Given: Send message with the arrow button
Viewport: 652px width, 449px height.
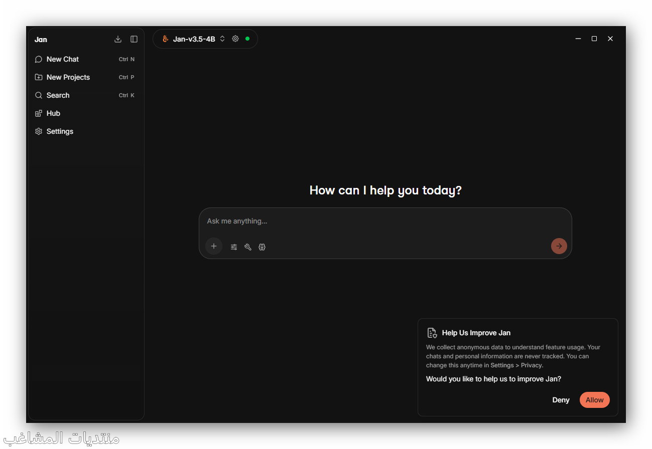Looking at the screenshot, I should click(x=559, y=246).
